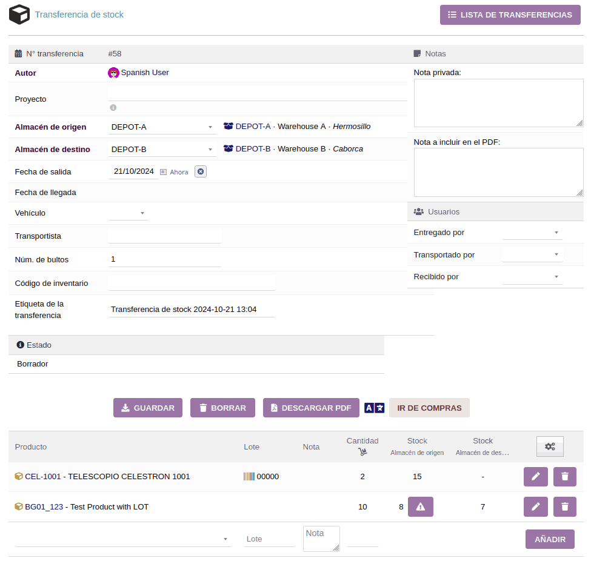Open the Almacén de origen dropdown
591x564 pixels.
click(162, 127)
